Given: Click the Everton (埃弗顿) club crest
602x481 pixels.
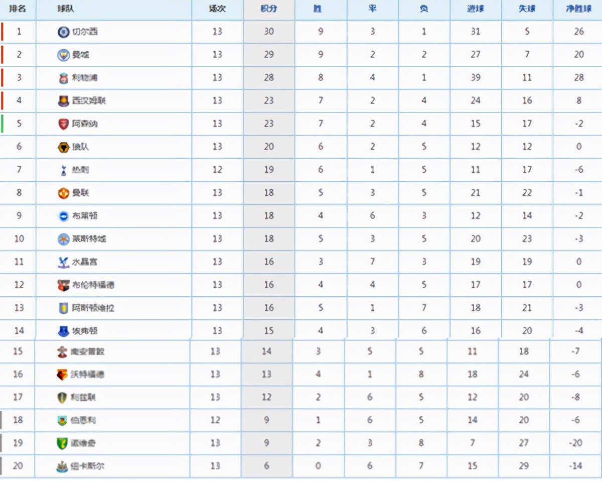Looking at the screenshot, I should [x=63, y=331].
